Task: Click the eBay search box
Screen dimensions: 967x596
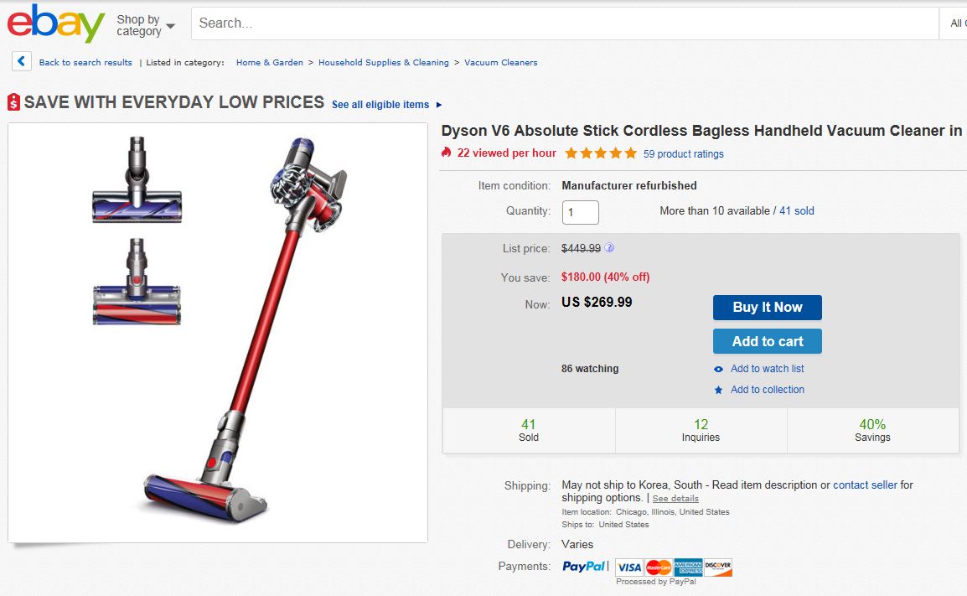Action: tap(564, 23)
